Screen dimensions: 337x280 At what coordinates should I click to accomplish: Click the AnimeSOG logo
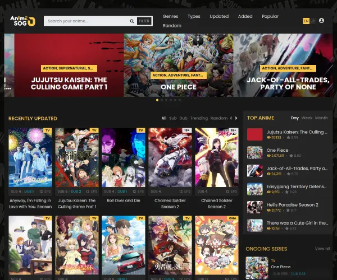coord(23,21)
